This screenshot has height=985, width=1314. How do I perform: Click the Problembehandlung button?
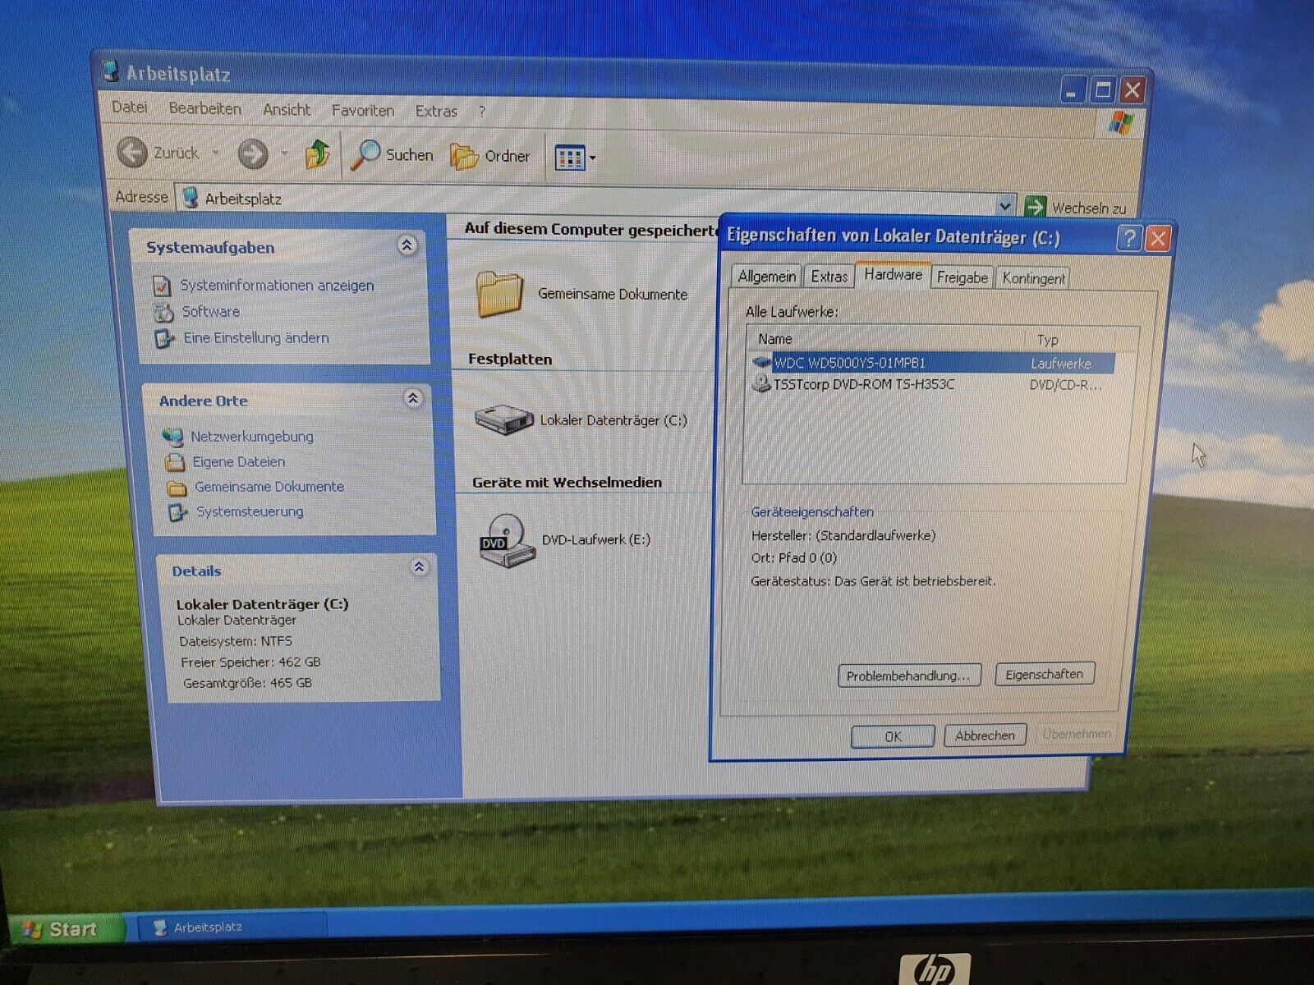coord(908,676)
